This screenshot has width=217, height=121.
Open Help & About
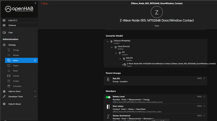(19, 104)
